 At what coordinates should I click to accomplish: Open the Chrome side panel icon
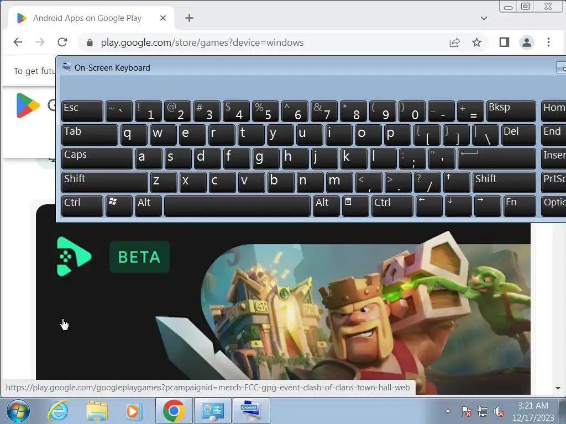point(504,42)
